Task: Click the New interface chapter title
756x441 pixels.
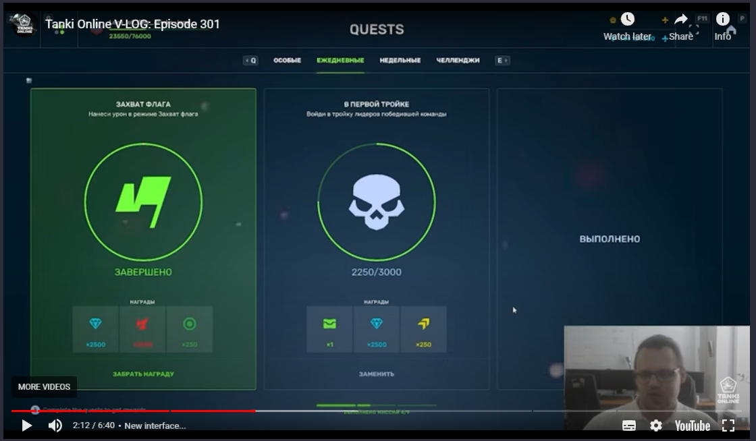Action: pos(155,425)
